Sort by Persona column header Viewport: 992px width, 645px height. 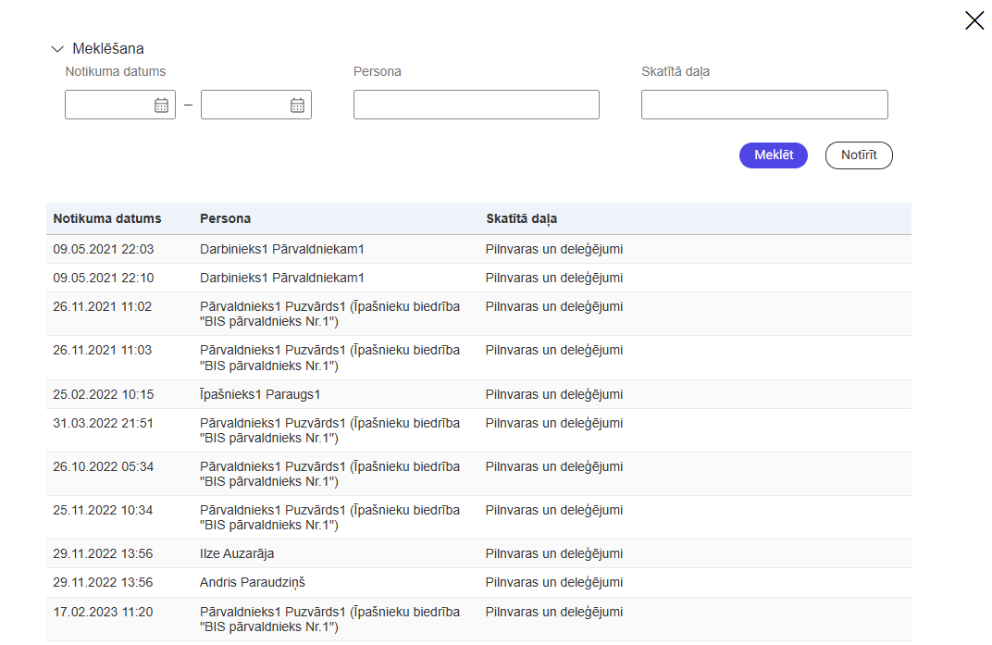225,219
